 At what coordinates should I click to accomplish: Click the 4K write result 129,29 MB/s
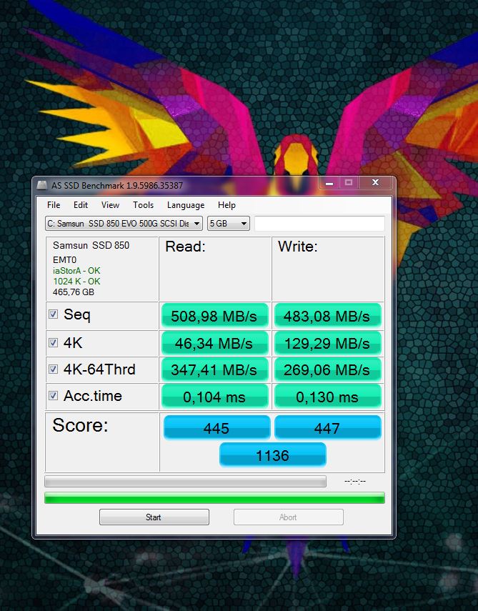pos(327,343)
